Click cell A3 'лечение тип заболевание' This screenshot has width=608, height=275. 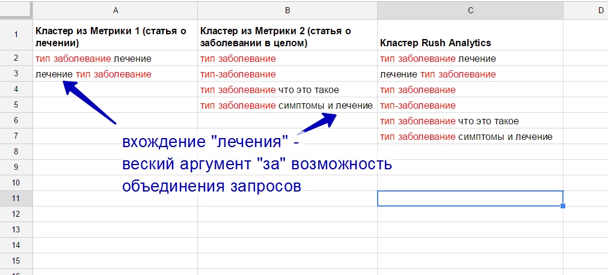pyautogui.click(x=93, y=74)
